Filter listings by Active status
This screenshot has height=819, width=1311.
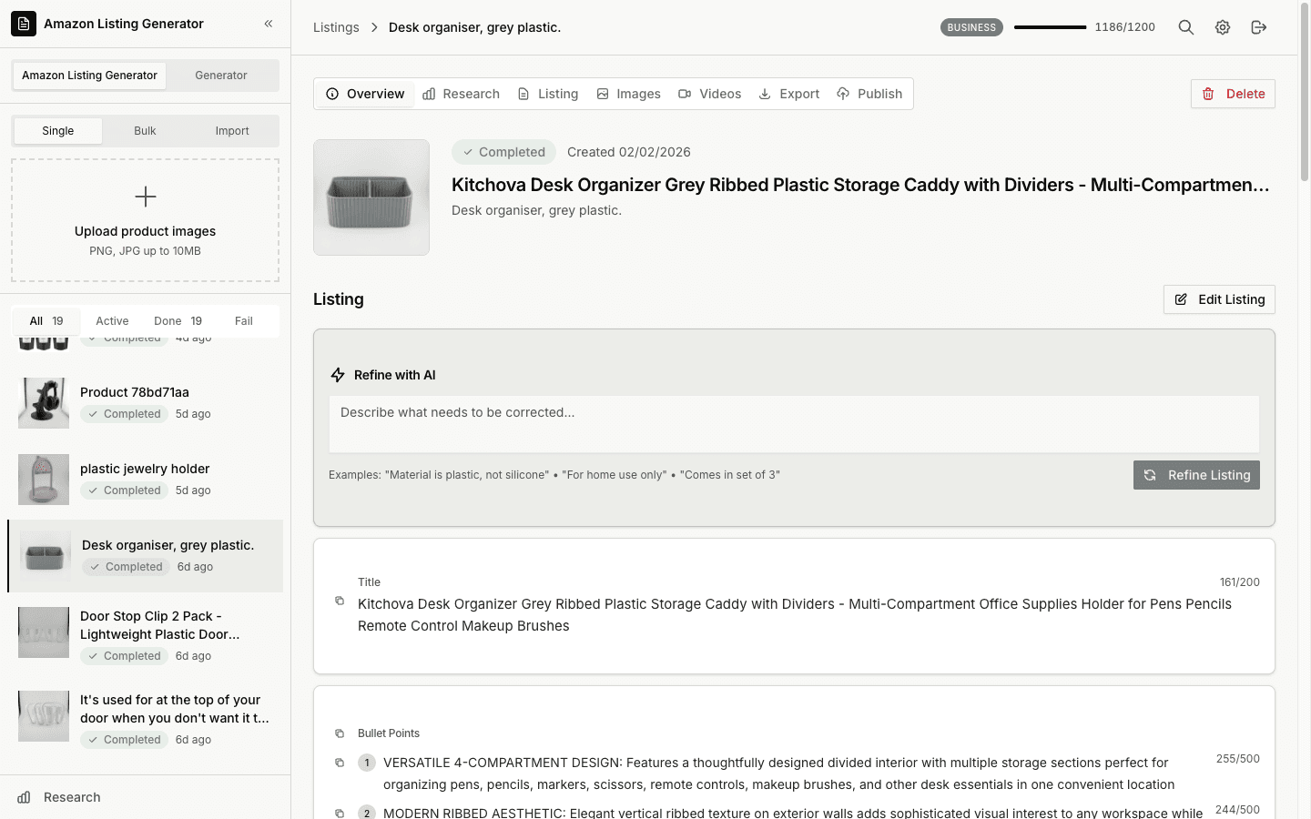[x=111, y=320]
